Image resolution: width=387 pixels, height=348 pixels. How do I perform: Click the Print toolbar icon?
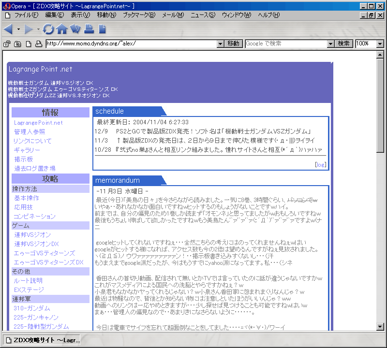click(x=89, y=29)
